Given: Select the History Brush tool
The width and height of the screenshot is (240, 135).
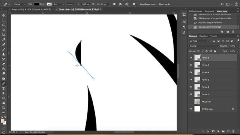Looking at the screenshot, I should click(3, 59).
